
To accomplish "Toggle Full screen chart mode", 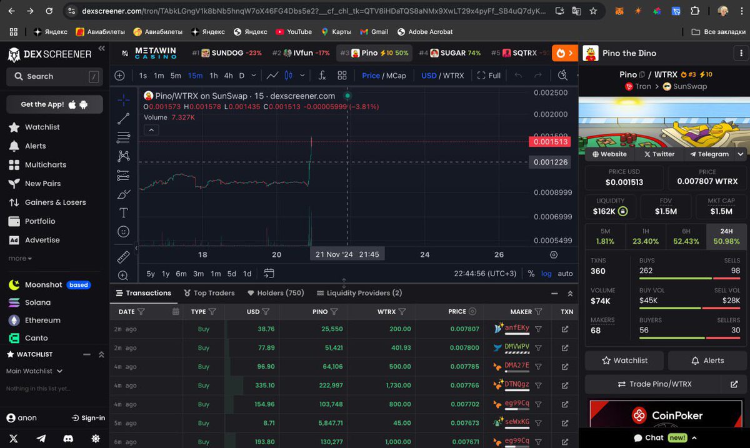I will coord(489,76).
